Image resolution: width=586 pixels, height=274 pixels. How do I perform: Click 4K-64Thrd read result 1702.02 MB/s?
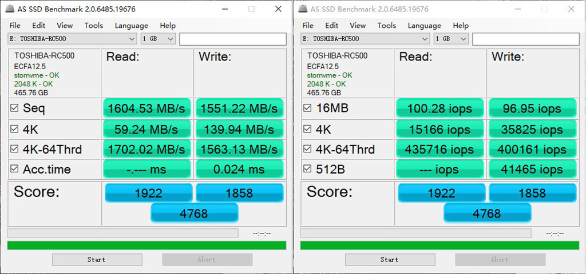click(146, 150)
